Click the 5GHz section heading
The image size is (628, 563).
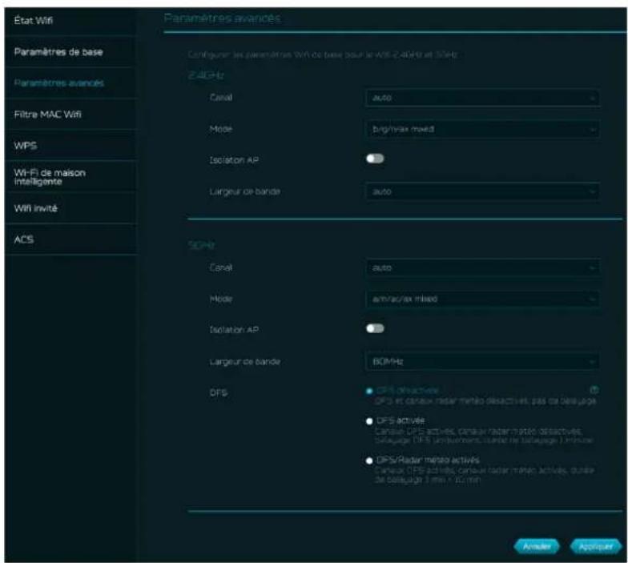pyautogui.click(x=202, y=245)
